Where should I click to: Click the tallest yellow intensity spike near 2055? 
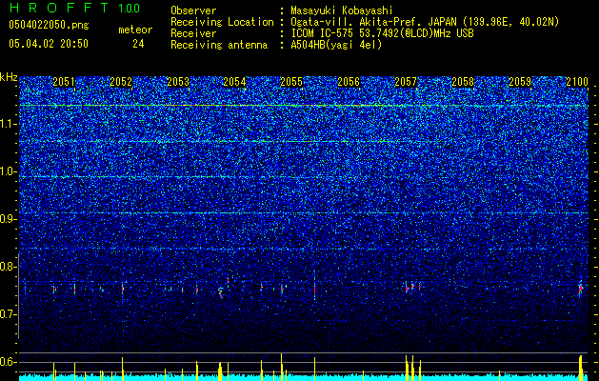[x=282, y=367]
